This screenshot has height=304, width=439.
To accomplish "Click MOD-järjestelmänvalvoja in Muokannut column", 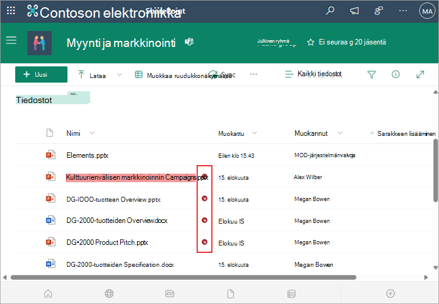I will [x=325, y=155].
